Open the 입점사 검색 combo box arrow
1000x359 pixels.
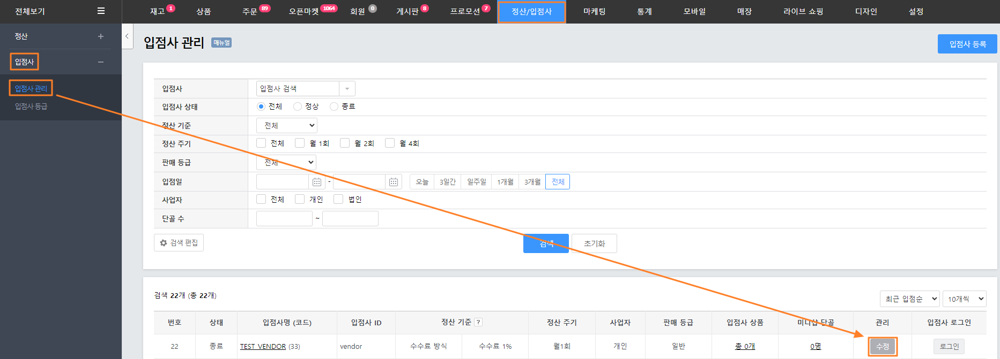(347, 89)
